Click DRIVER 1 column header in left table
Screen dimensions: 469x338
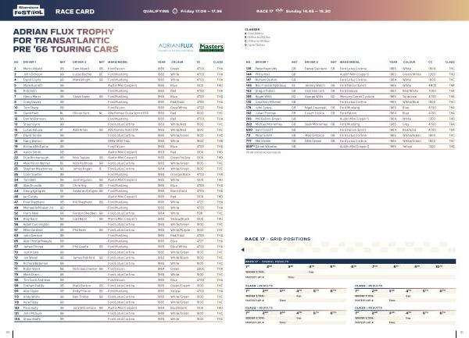(30, 62)
